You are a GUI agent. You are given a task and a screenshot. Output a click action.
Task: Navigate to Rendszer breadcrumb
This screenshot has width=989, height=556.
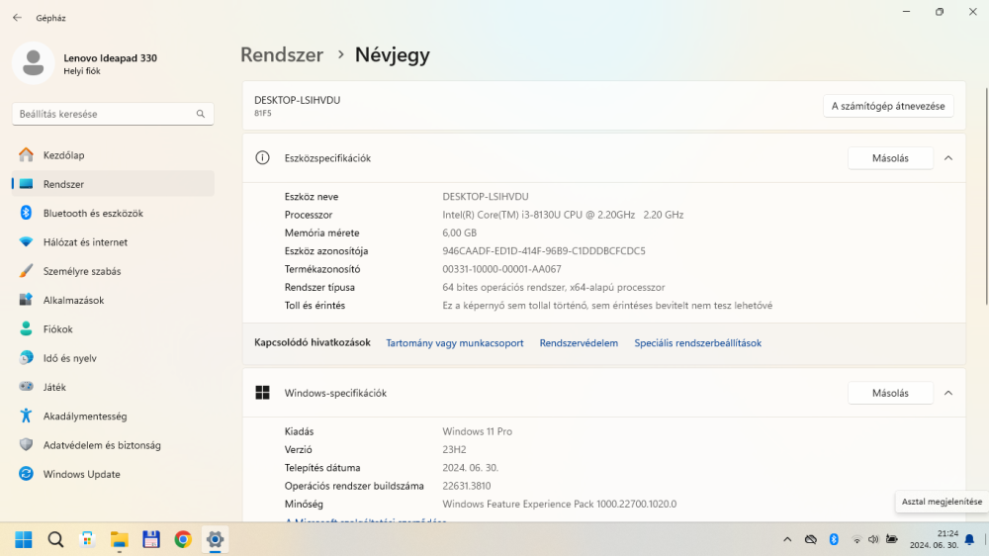point(282,55)
